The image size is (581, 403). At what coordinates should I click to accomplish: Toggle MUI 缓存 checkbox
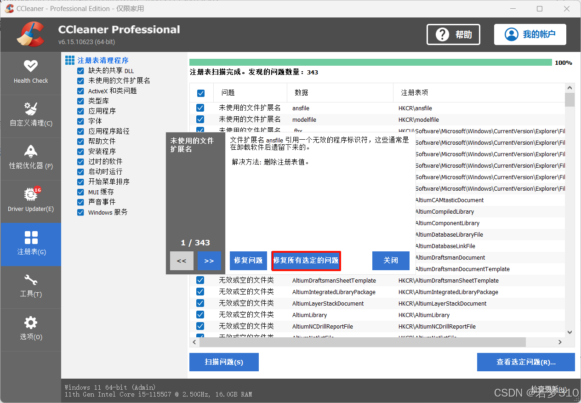(80, 192)
